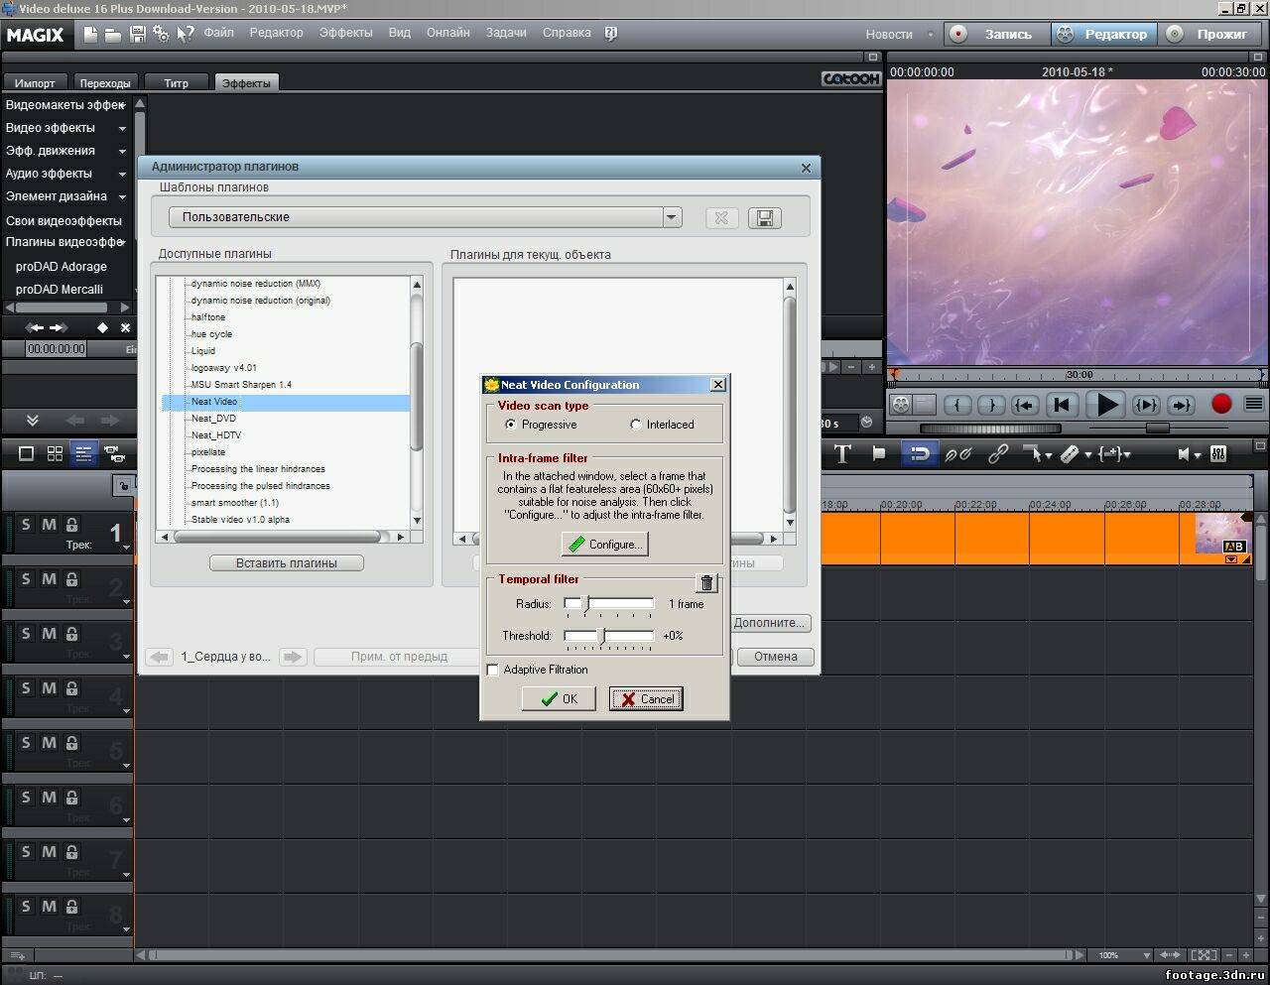This screenshot has width=1270, height=985.
Task: Click the trash icon in Temporal filter
Action: click(x=706, y=583)
